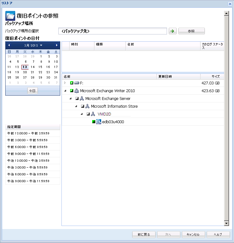The width and height of the screenshot is (234, 243).
Task: Click the 時刻 column header
Action: point(82,46)
